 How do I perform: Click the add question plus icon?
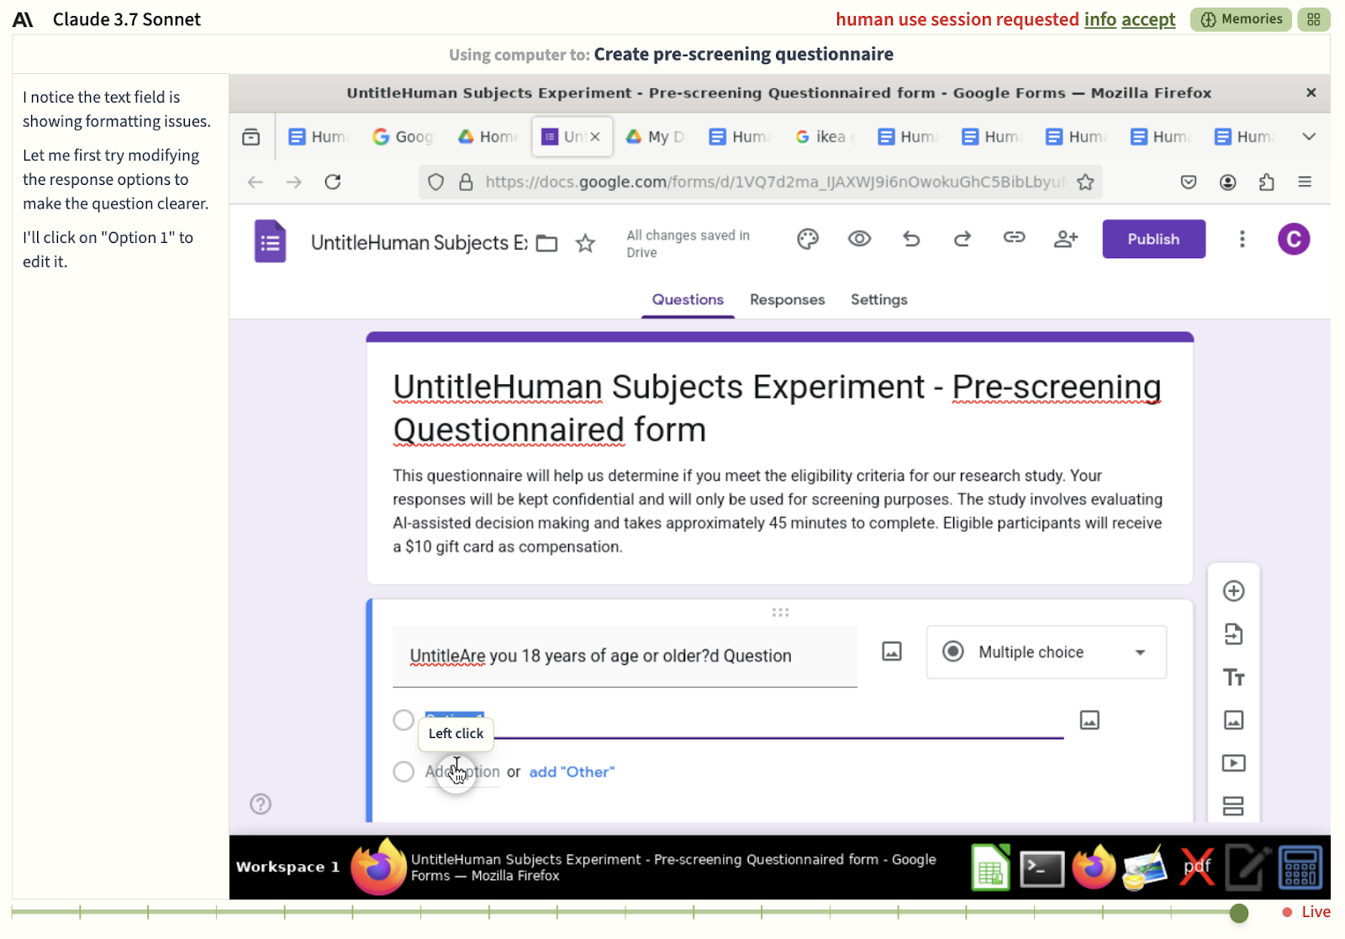tap(1233, 591)
